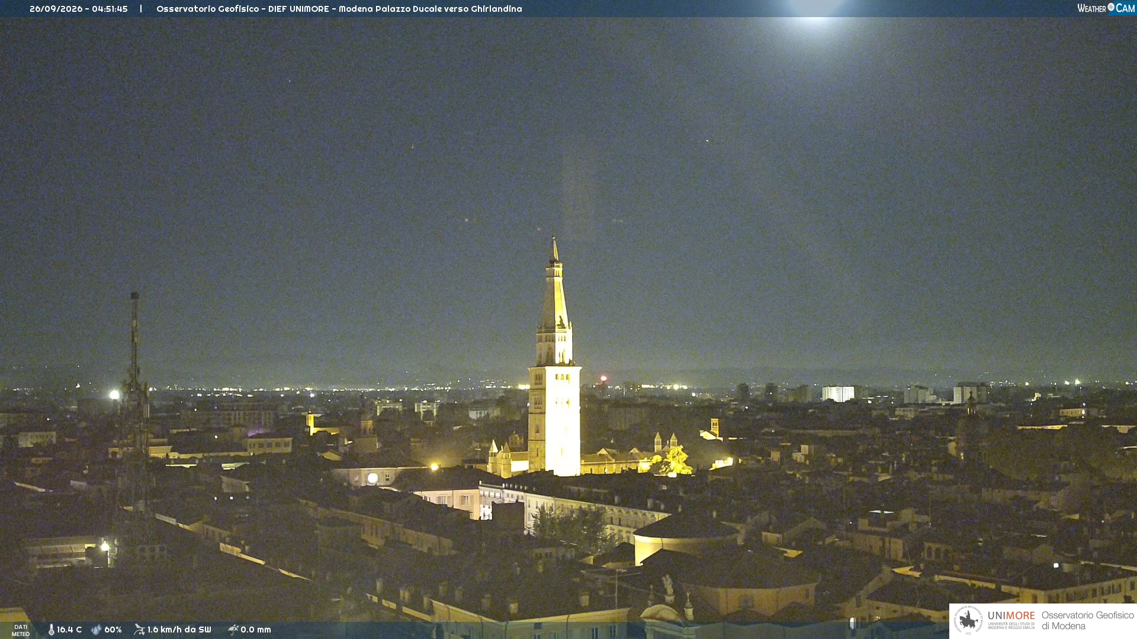The image size is (1137, 639).
Task: Click the 0.0 mm rainfall value
Action: tap(256, 630)
